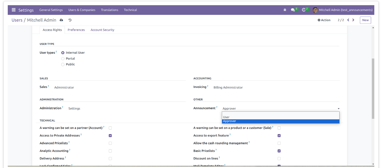Open the apps grid menu icon
The width and height of the screenshot is (381, 168).
tap(14, 10)
